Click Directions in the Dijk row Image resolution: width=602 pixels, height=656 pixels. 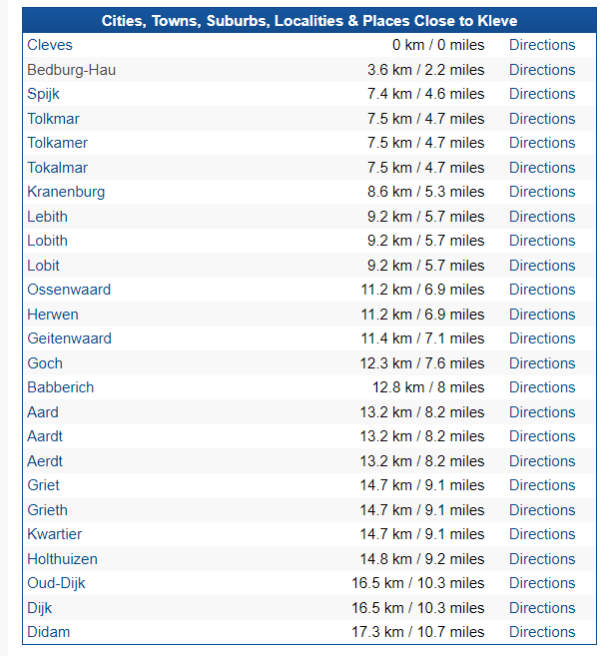click(541, 608)
